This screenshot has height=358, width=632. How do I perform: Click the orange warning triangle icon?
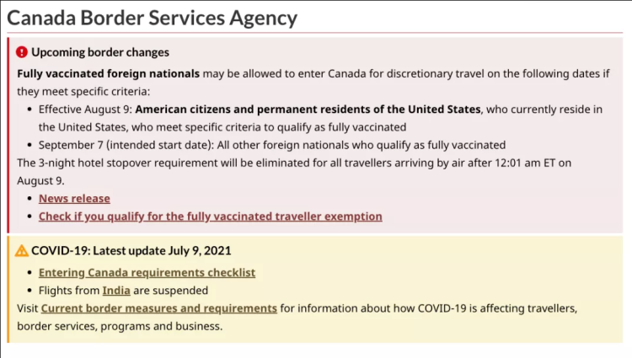(x=22, y=251)
